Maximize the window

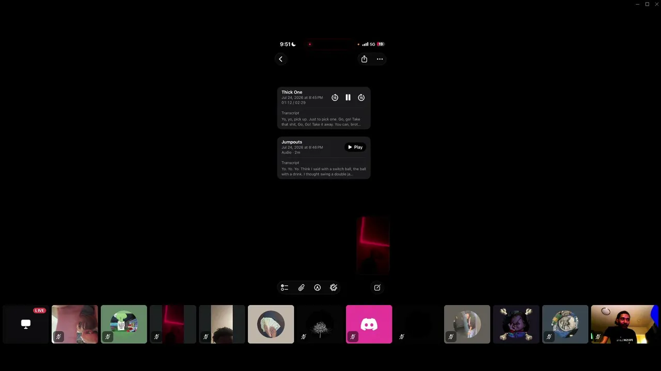pos(647,4)
